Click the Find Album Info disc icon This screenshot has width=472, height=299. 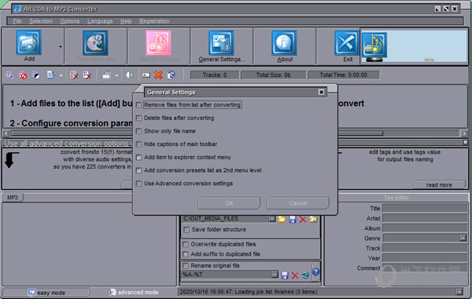tap(95, 43)
